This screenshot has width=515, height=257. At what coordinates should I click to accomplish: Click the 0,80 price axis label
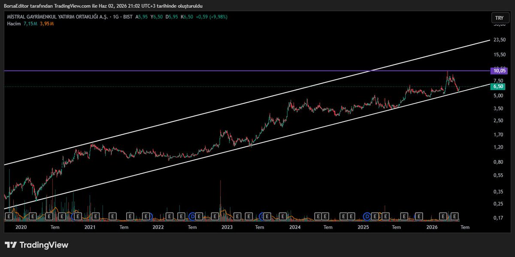(498, 162)
